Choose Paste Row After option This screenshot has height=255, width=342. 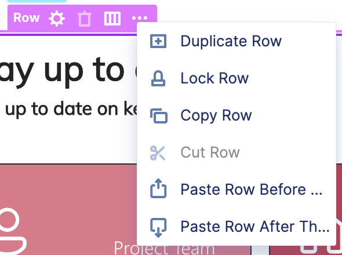pyautogui.click(x=237, y=226)
